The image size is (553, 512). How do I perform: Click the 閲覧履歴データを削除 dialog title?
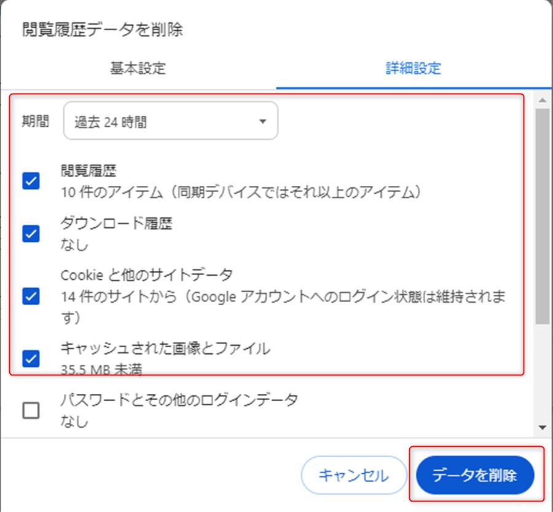pos(103,30)
